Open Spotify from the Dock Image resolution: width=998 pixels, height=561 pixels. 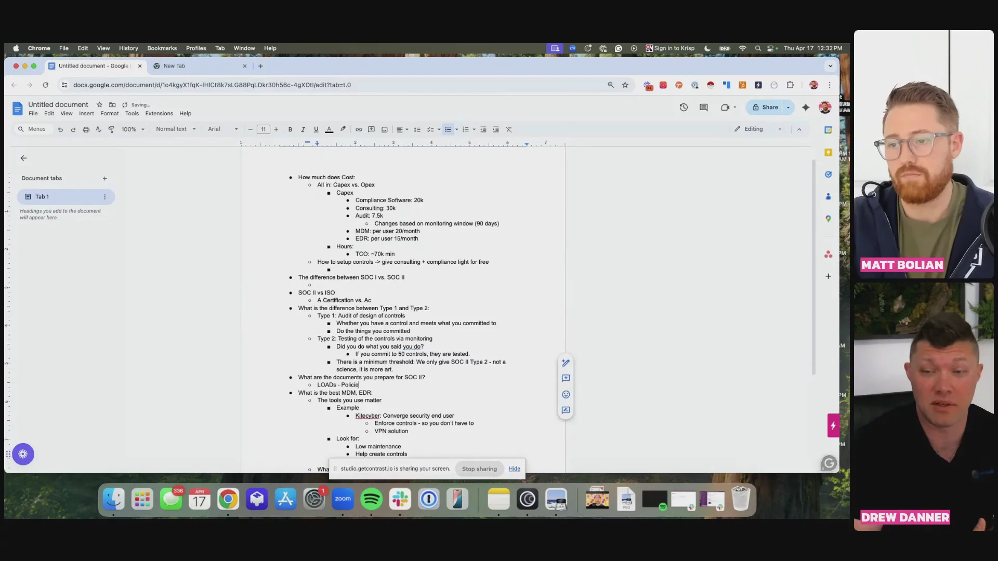pyautogui.click(x=371, y=499)
